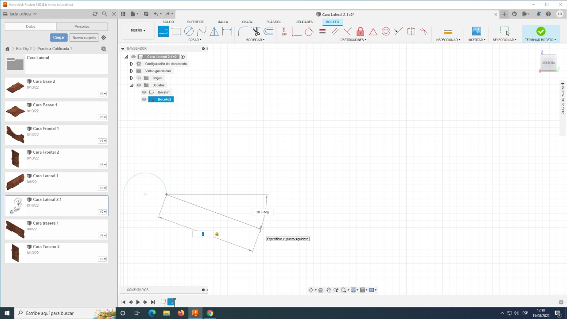The image size is (567, 319).
Task: Switch to the Malla tab
Action: click(x=223, y=22)
